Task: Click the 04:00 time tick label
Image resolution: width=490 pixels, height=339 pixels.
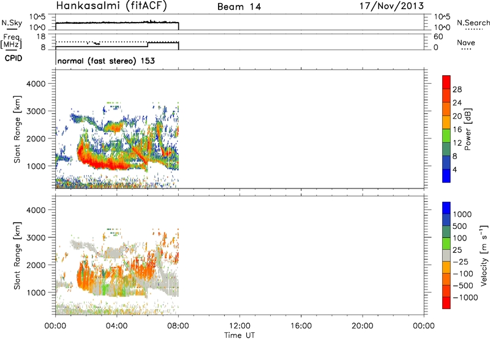Action: click(116, 326)
